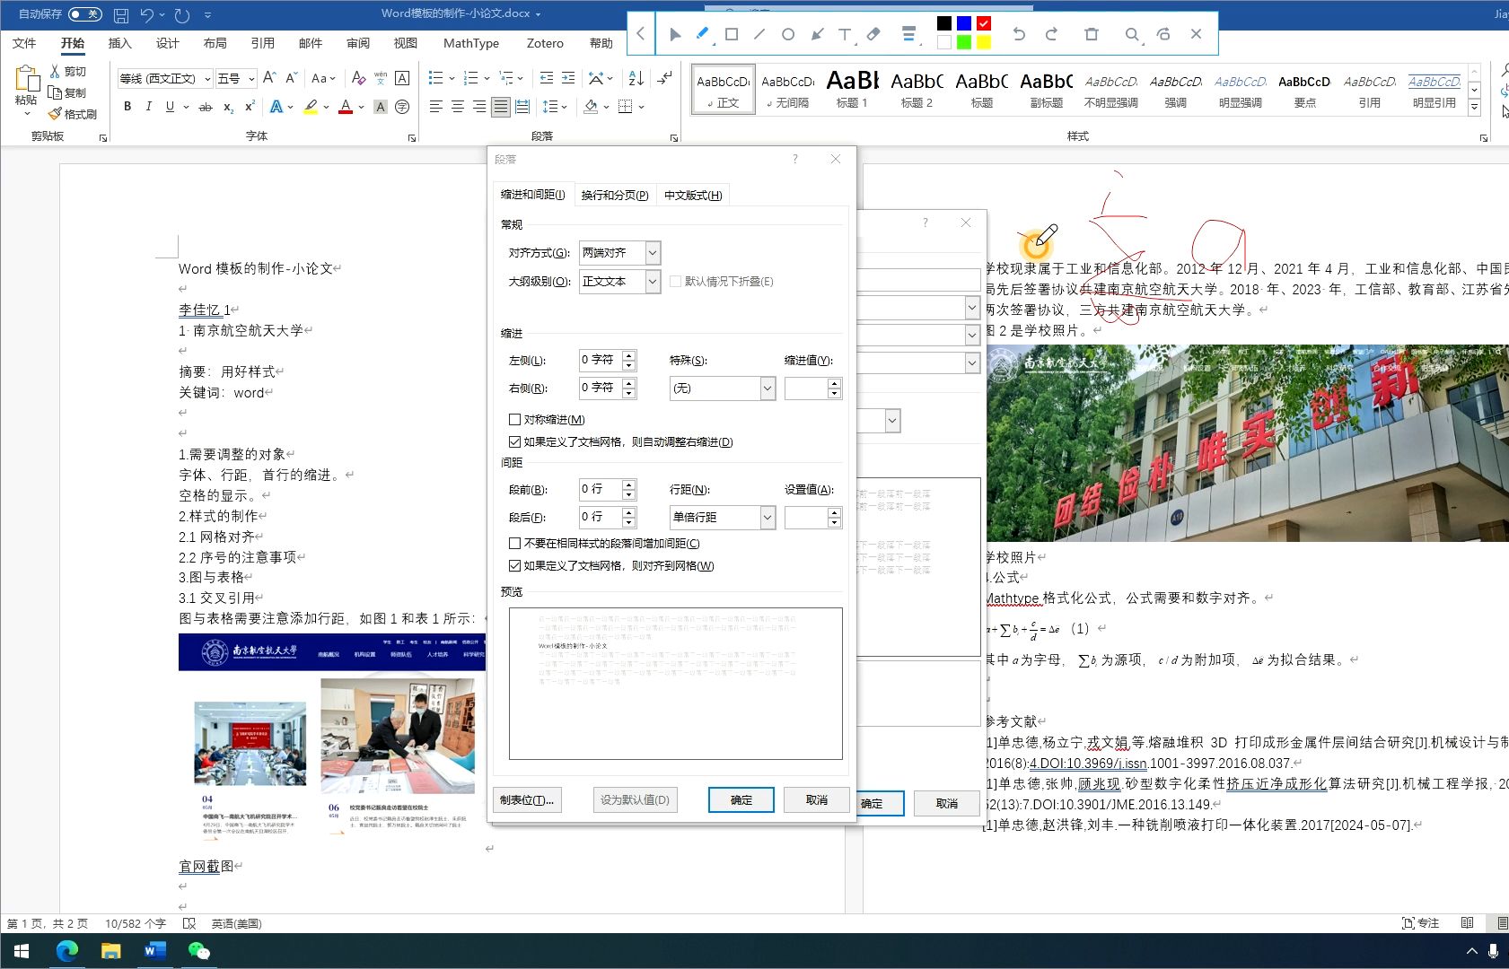
Task: Apply subscript formatting
Action: tap(227, 109)
